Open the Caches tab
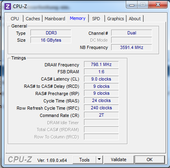Image resolution: width=170 pixels, height=168 pixels. [33, 19]
